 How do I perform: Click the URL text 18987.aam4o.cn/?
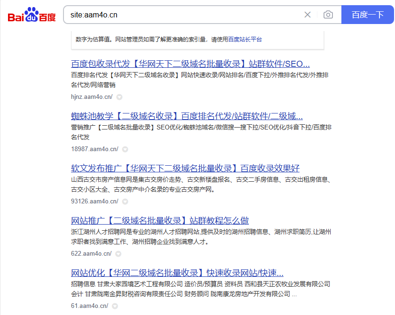point(95,149)
